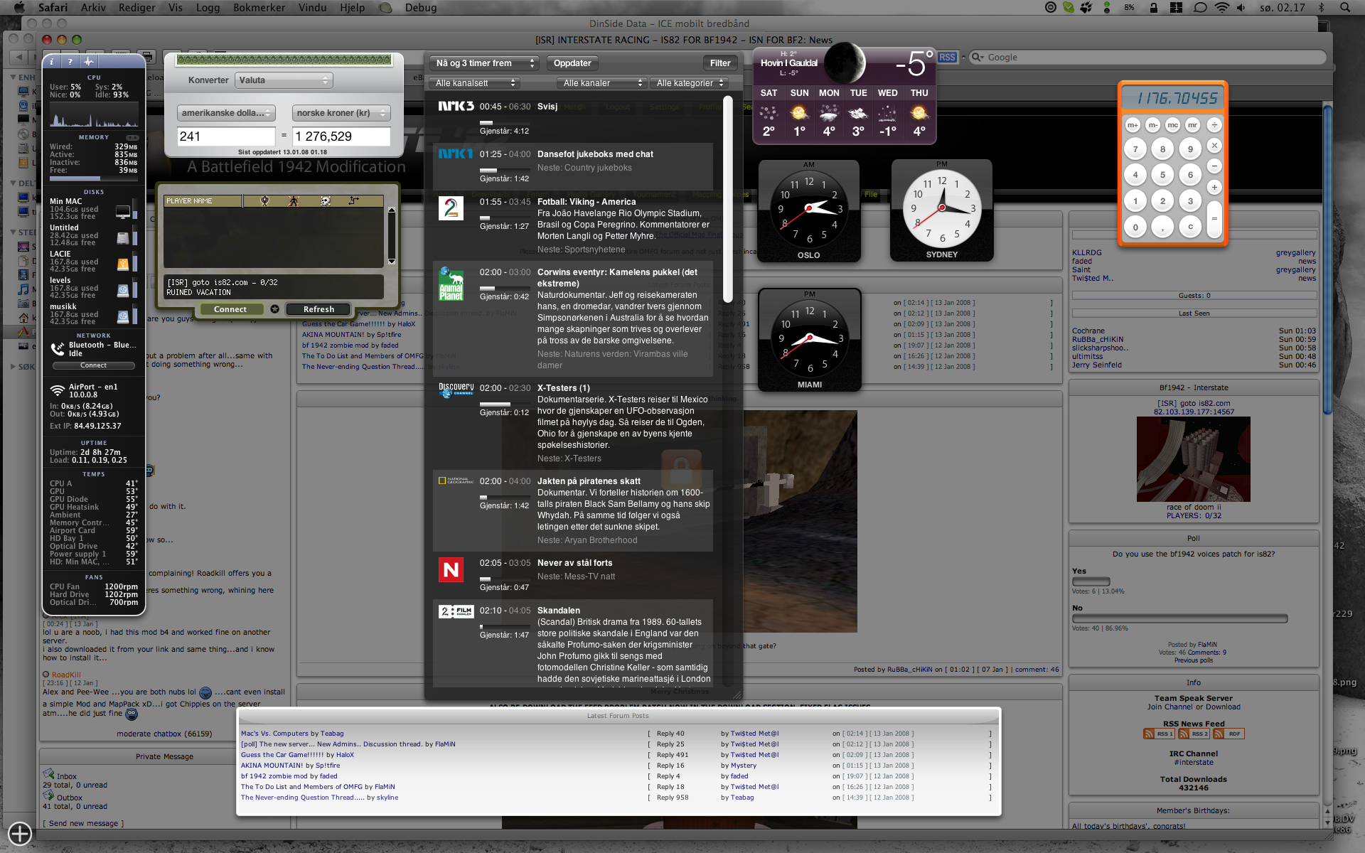
Task: Click the race of doom map thumbnail
Action: [1193, 459]
